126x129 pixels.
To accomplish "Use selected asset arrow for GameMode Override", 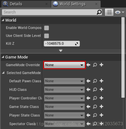I will [88, 65].
